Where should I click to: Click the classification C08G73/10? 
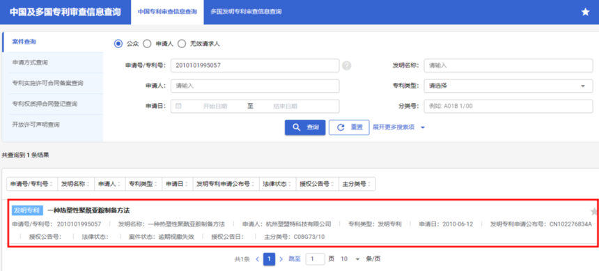point(309,237)
